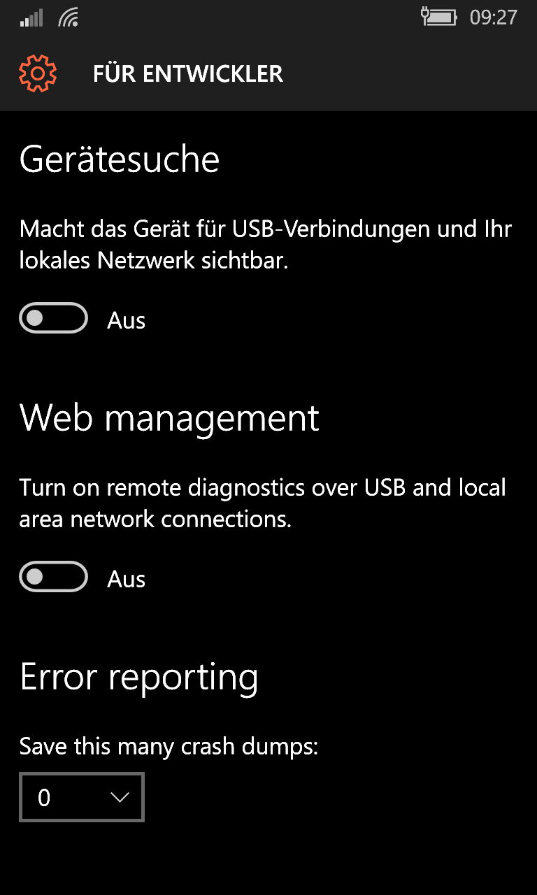Click the Gerätesuche description about USB-Verbindungen
537x895 pixels.
(x=266, y=245)
